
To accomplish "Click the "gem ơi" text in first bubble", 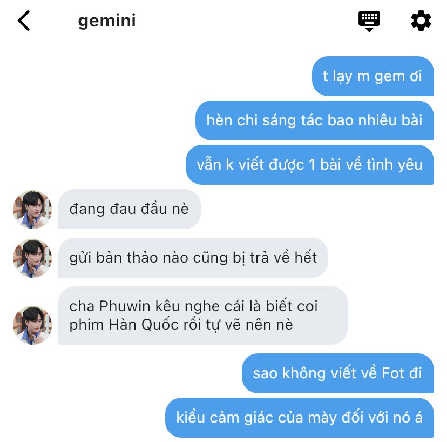I will (x=398, y=77).
